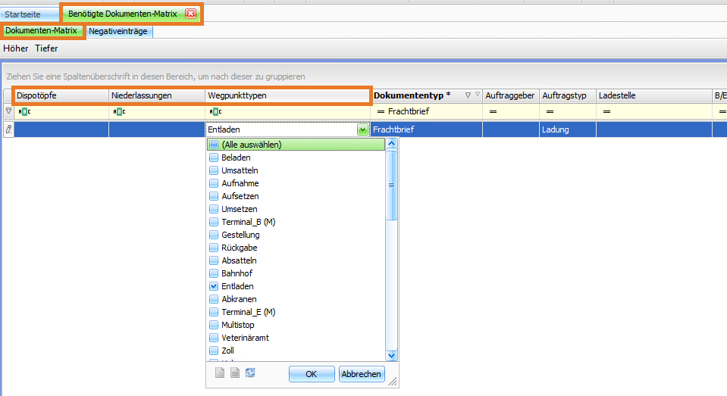Click the lined document icon in popup footer
The image size is (727, 396).
click(x=235, y=373)
